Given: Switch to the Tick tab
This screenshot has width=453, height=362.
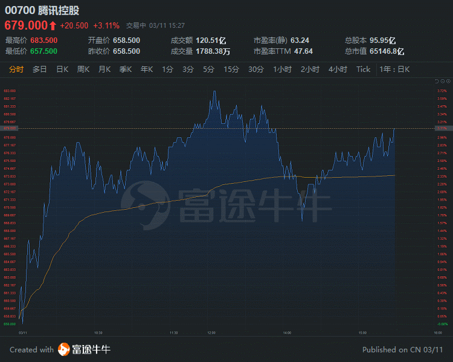Looking at the screenshot, I should (x=363, y=69).
